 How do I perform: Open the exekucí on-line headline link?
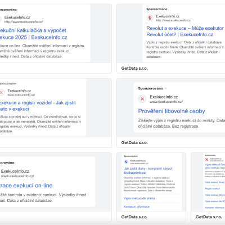[26, 186]
